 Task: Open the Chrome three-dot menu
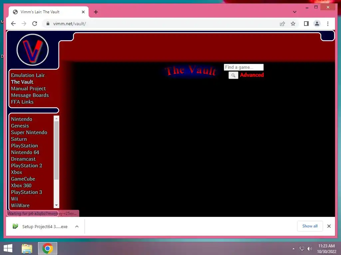coord(328,24)
